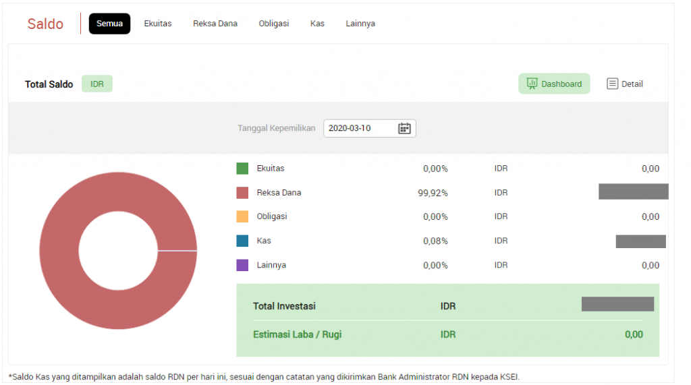691x385 pixels.
Task: Click the purple Lainnya legend swatch
Action: point(242,265)
